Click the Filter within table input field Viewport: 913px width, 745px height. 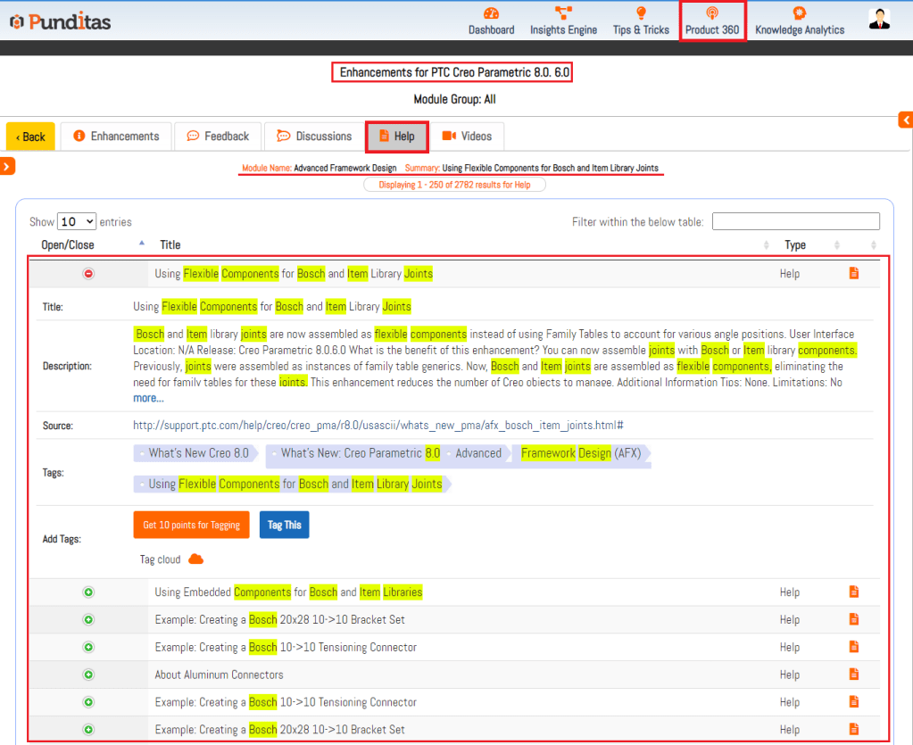[795, 222]
